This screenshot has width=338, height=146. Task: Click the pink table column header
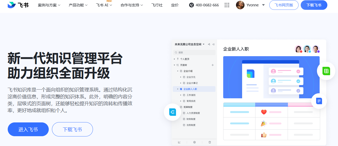pyautogui.click(x=304, y=104)
